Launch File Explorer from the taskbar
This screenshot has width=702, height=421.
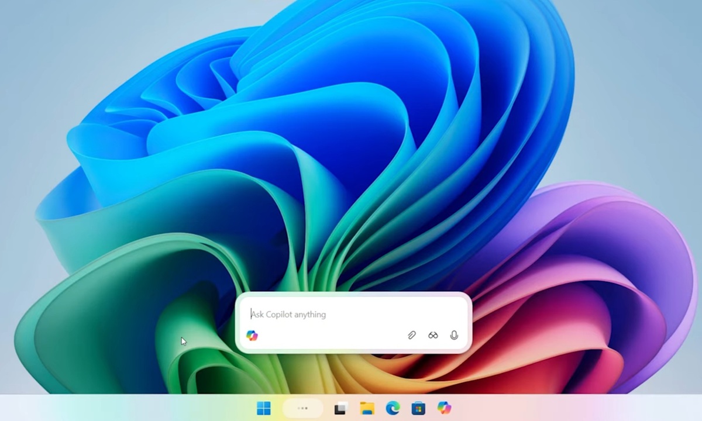pos(367,408)
